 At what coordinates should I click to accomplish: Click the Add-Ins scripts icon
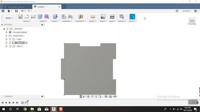click(x=122, y=16)
